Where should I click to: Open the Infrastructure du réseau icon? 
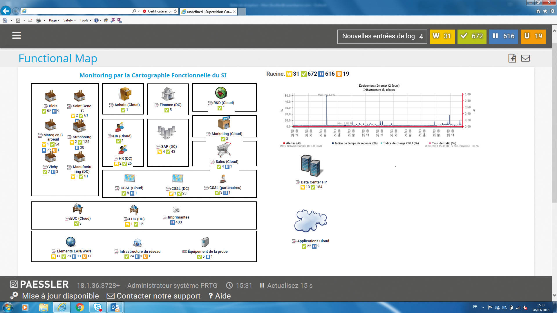pyautogui.click(x=138, y=243)
